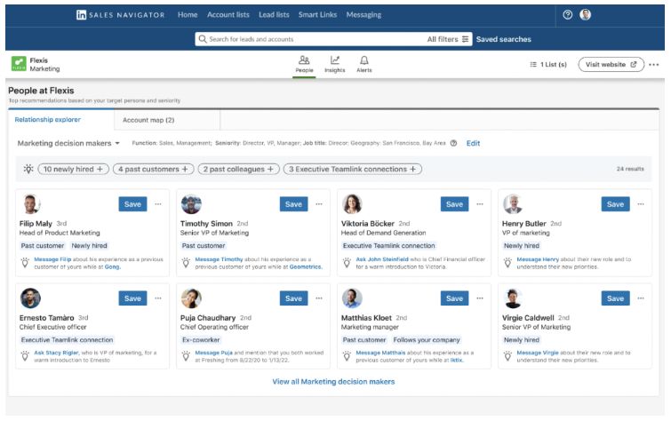Click the 'Ex-coworker' tag on Puja
Image resolution: width=671 pixels, height=421 pixels.
coord(201,339)
